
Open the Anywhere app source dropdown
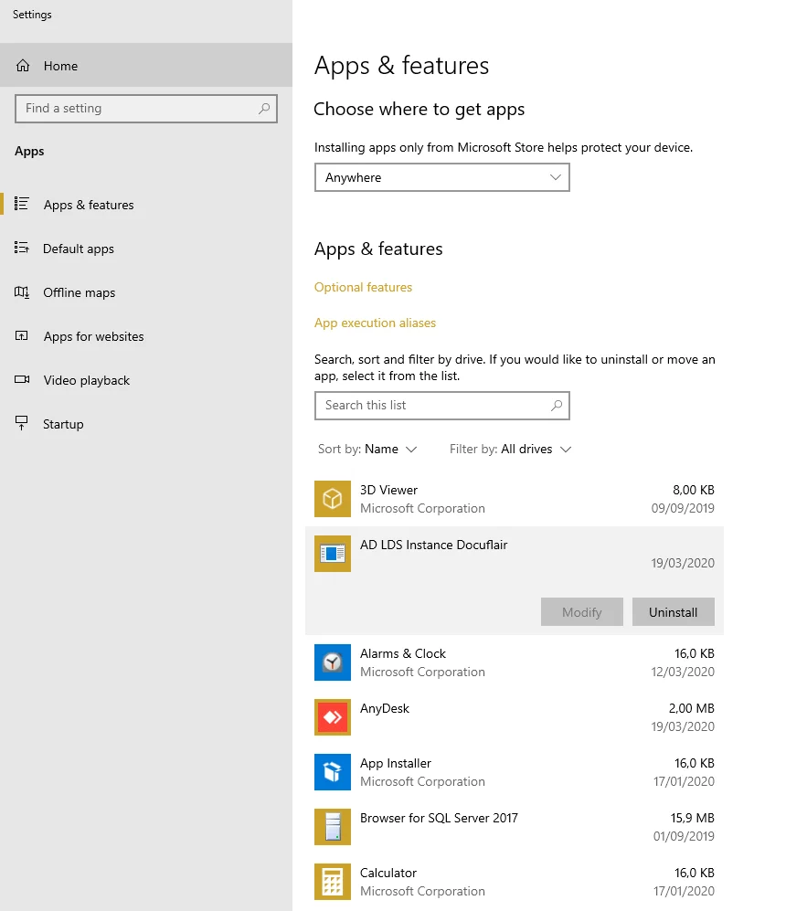point(441,177)
